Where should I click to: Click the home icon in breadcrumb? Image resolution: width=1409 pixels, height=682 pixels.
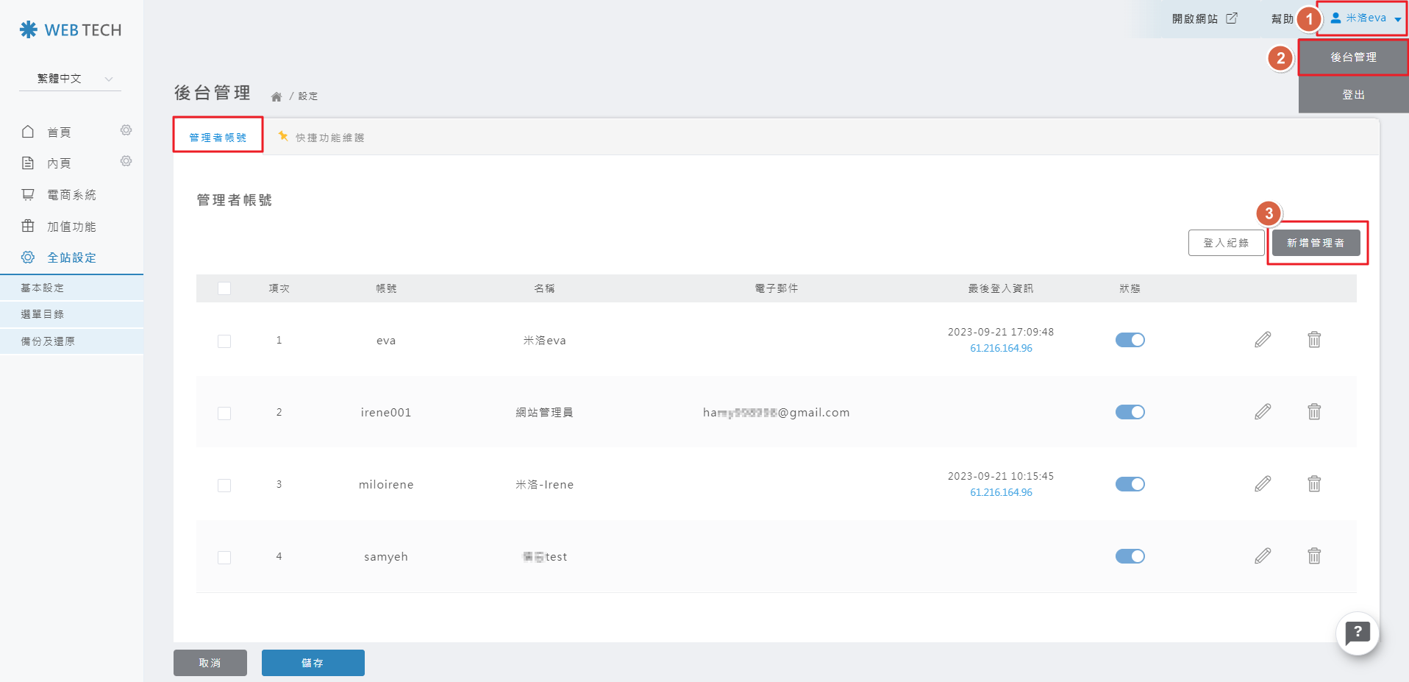point(277,96)
